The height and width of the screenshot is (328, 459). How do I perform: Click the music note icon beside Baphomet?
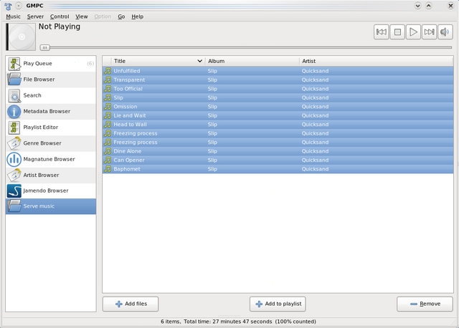click(108, 169)
